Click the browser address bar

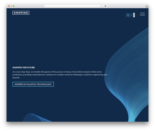tap(73, 6)
